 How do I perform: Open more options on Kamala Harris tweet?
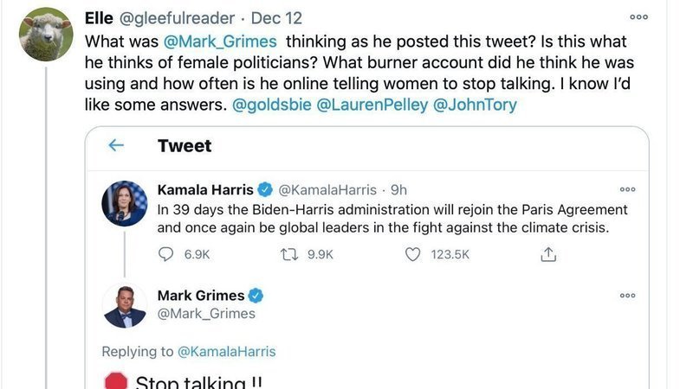(627, 189)
